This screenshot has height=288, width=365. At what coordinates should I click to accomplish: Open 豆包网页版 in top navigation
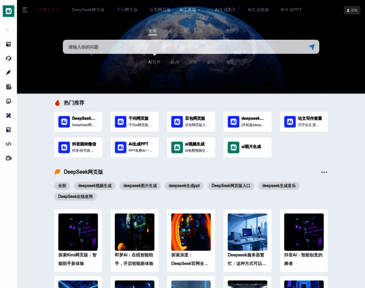pos(160,10)
